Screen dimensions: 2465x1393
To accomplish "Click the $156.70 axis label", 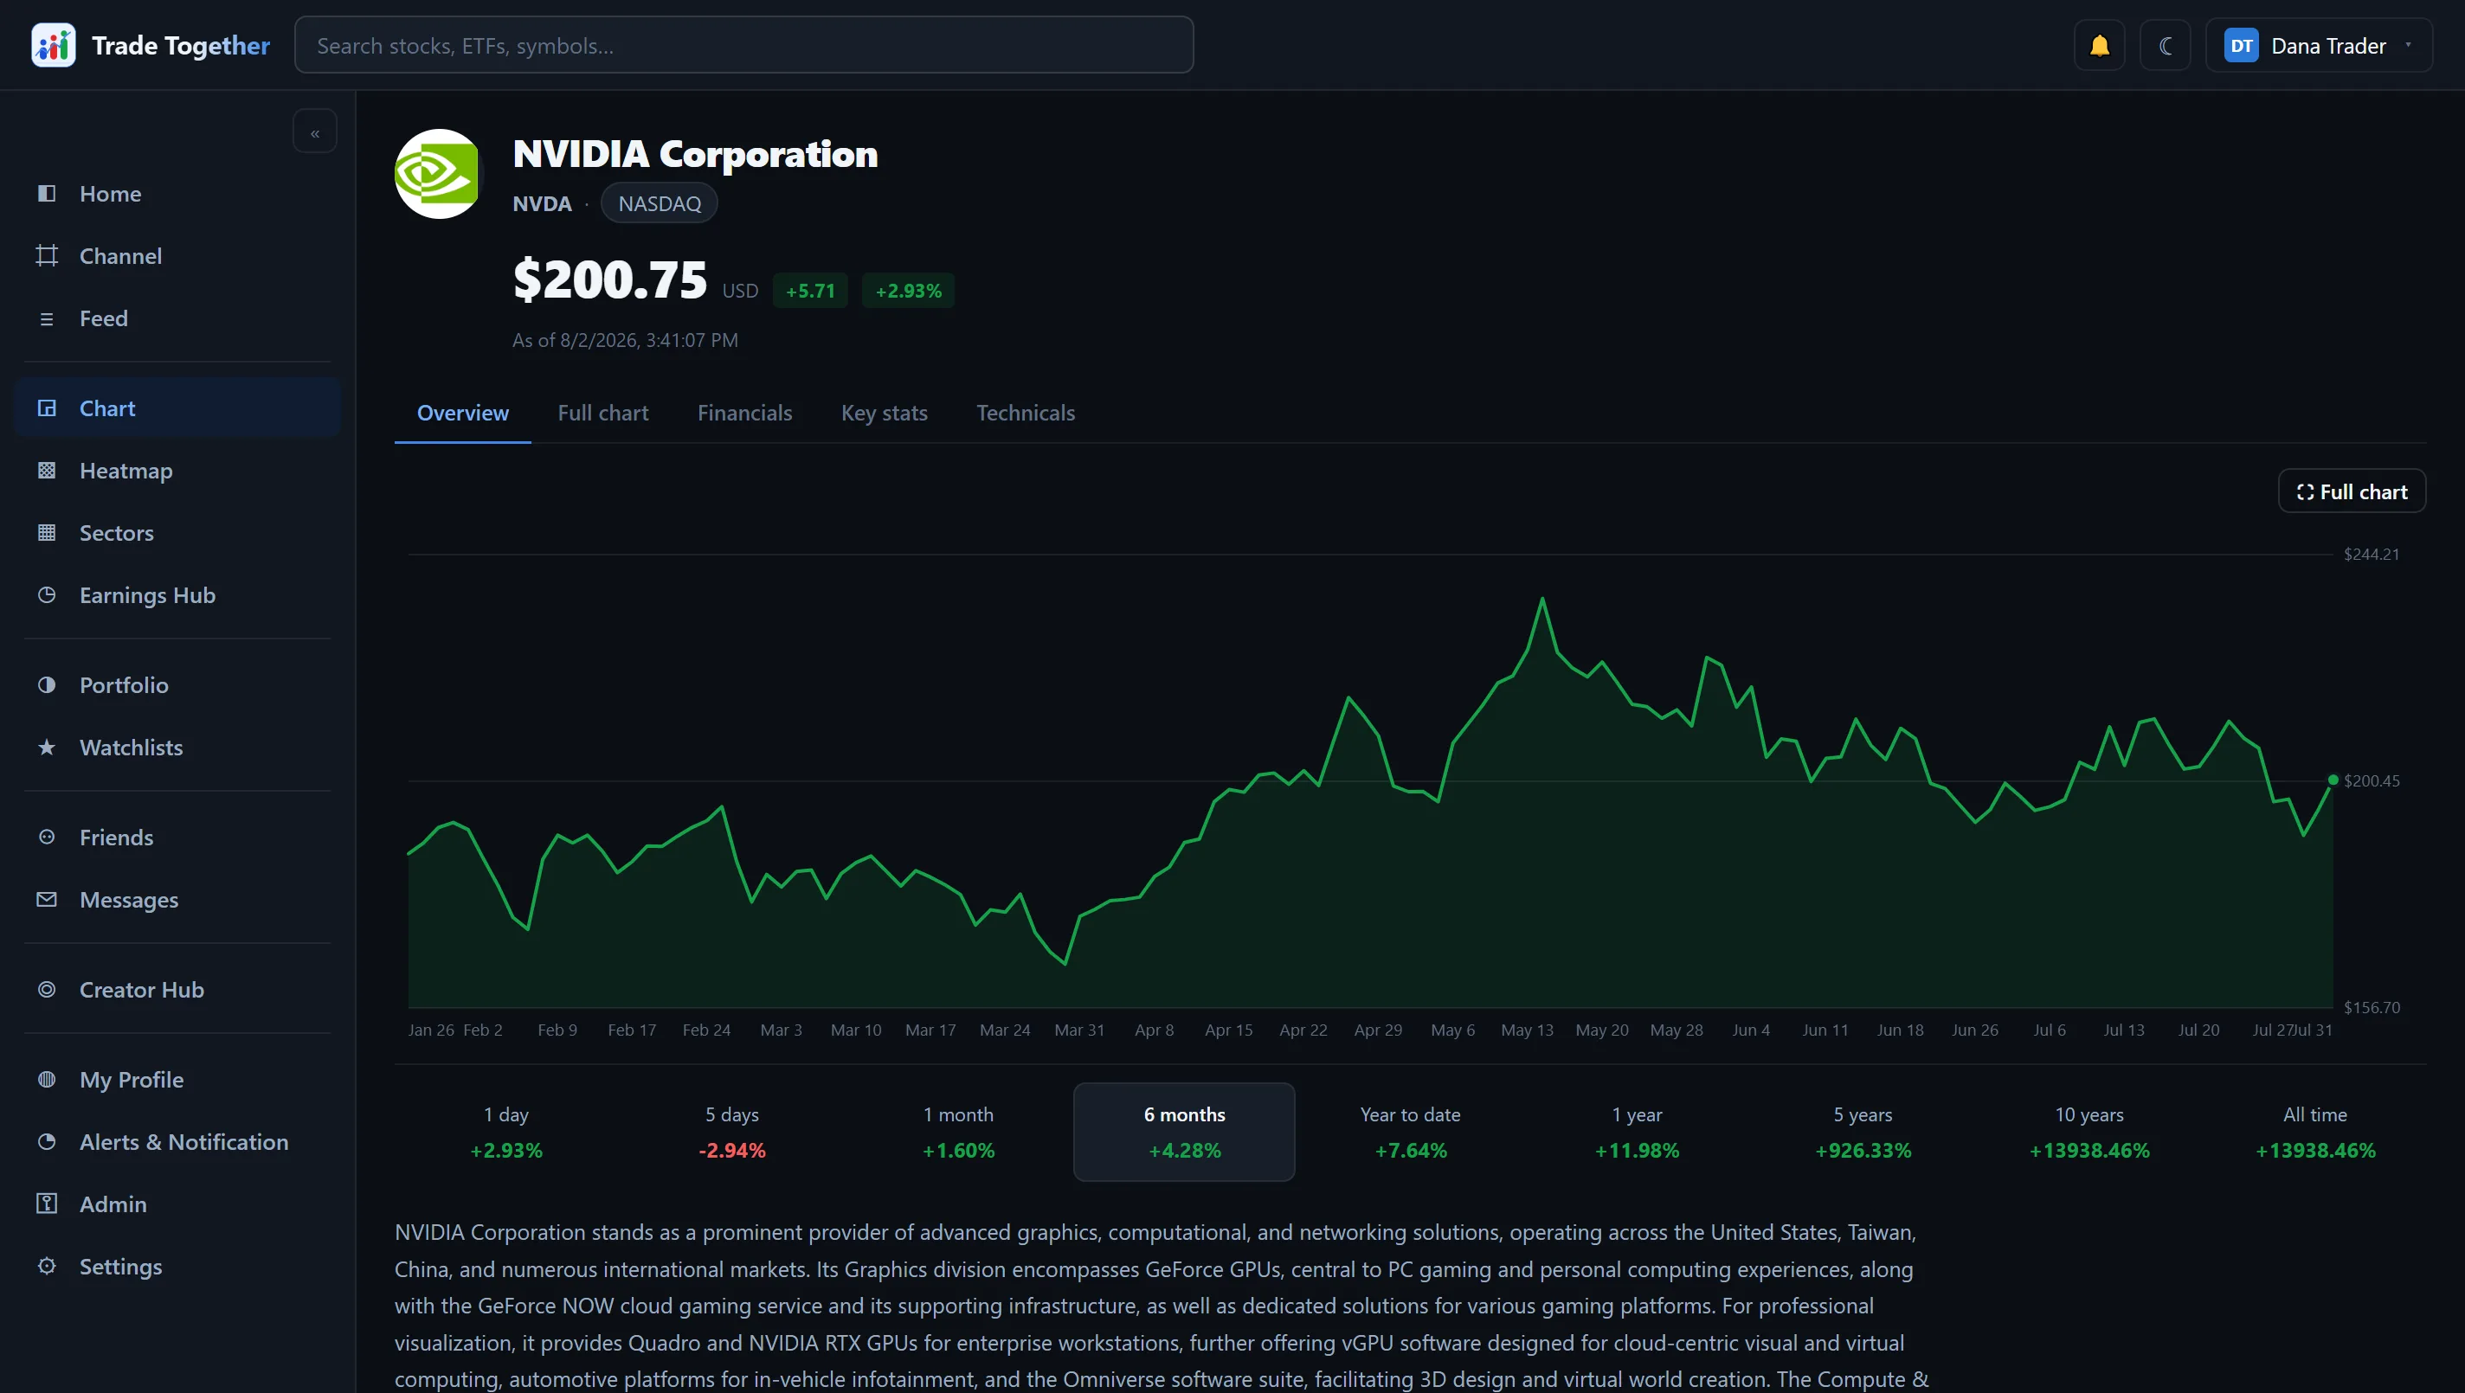I will click(x=2372, y=1007).
